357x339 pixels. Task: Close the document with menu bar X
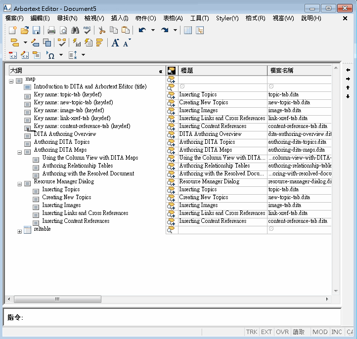345,18
